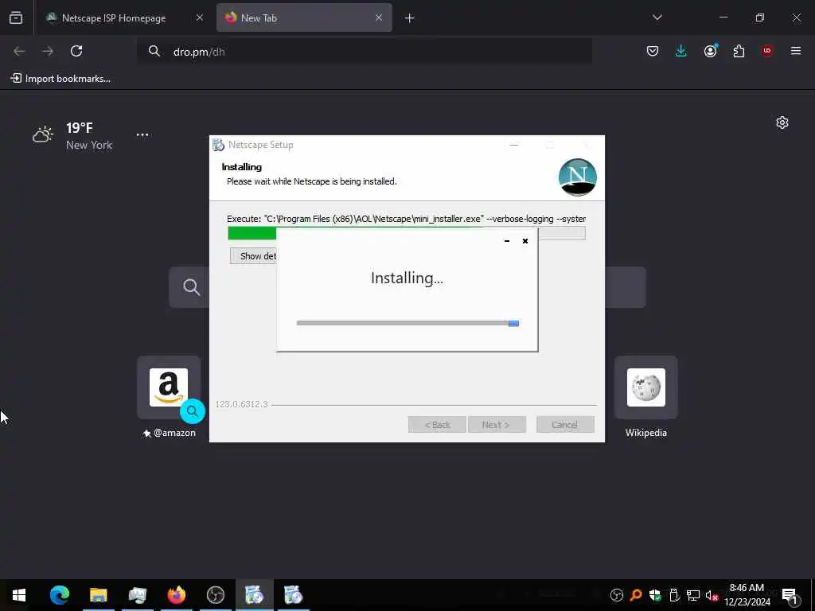
Task: Open Windows Security shield tray icon
Action: coord(655,595)
